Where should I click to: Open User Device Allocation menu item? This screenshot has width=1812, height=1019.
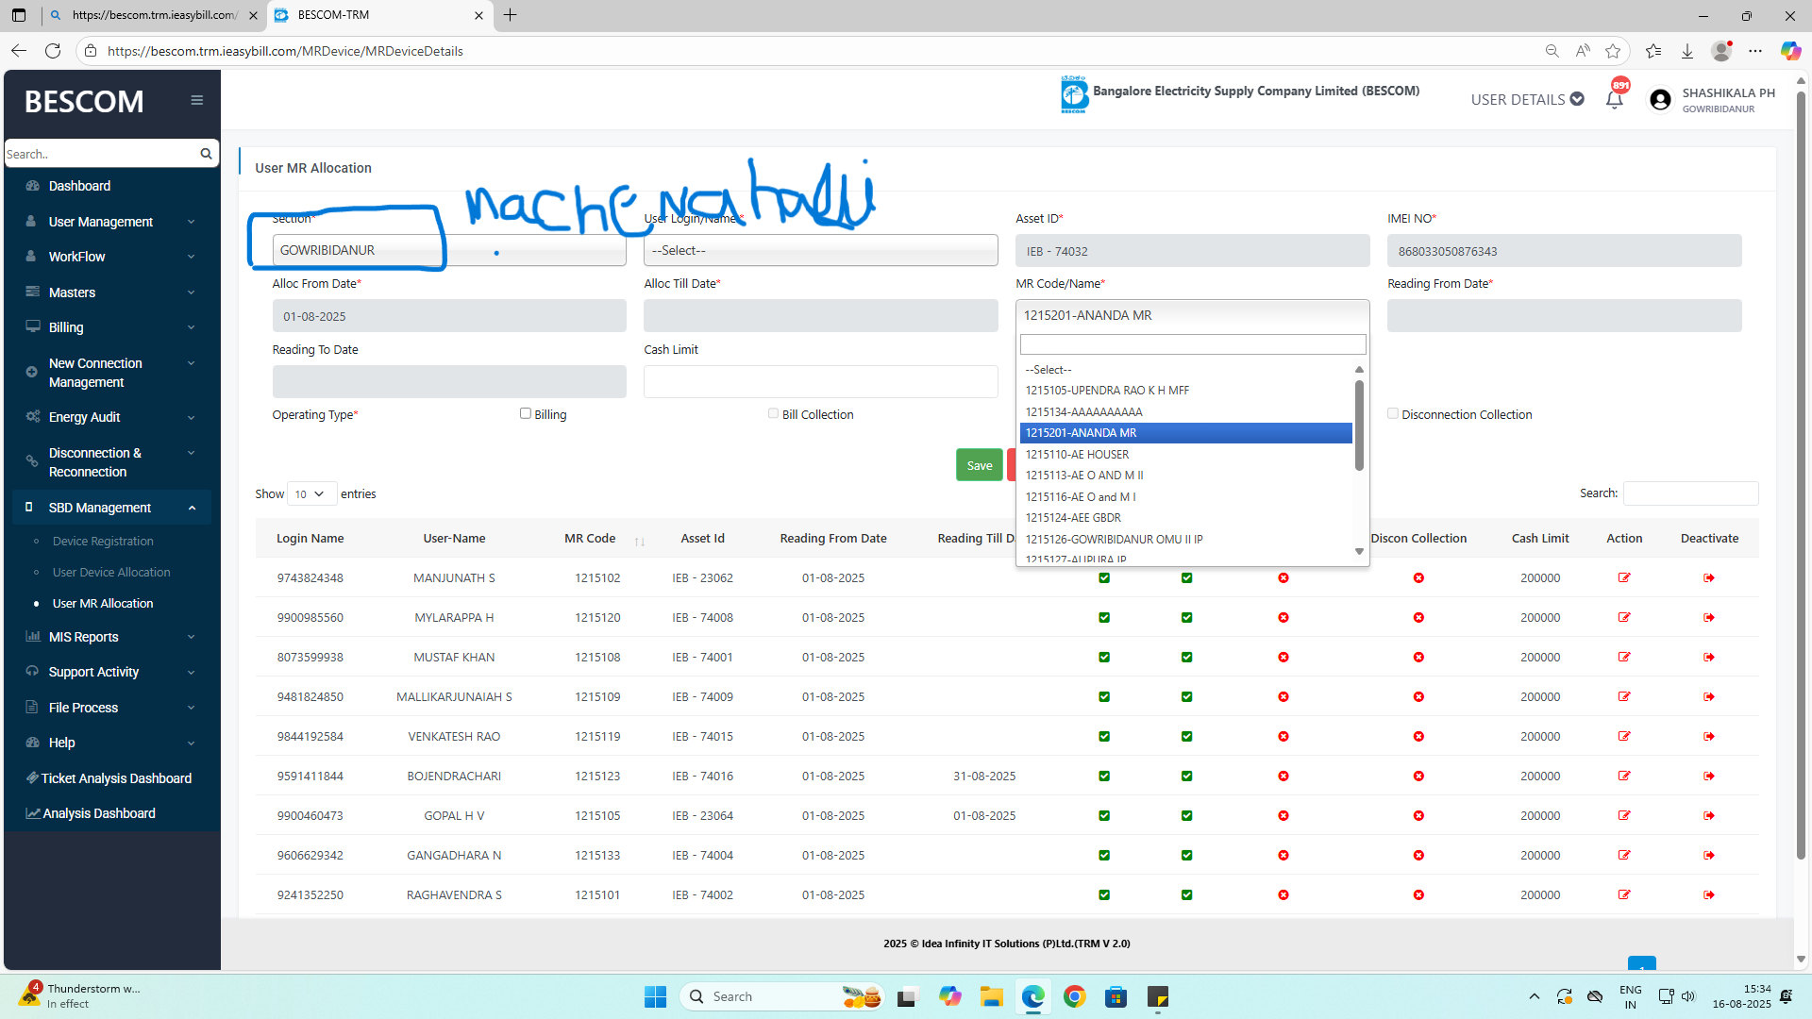(111, 572)
